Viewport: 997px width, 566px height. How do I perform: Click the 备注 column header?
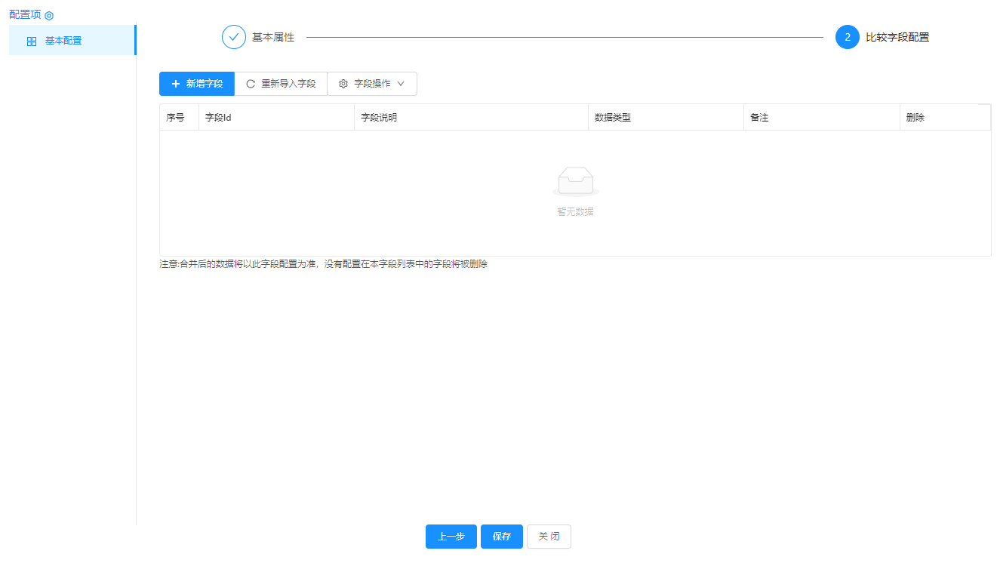pos(759,118)
